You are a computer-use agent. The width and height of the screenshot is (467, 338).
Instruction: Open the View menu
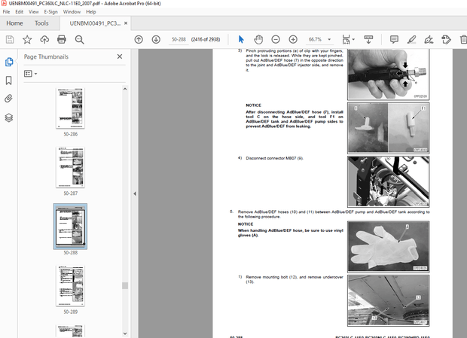pyautogui.click(x=34, y=12)
